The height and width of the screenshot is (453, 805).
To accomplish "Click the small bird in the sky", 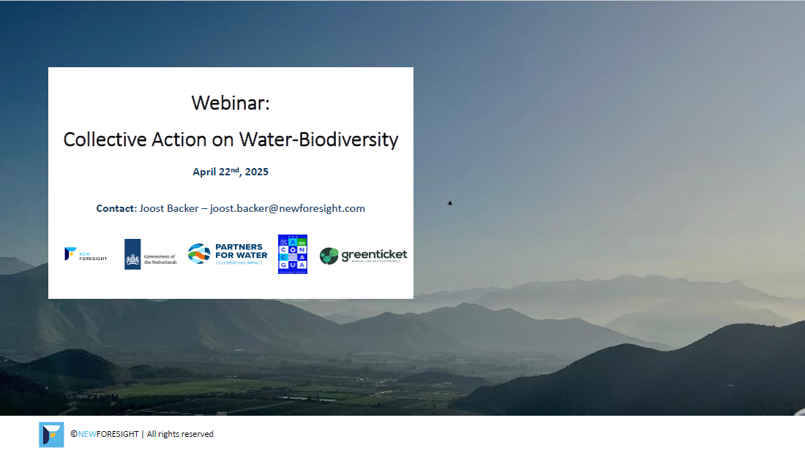I will [449, 203].
